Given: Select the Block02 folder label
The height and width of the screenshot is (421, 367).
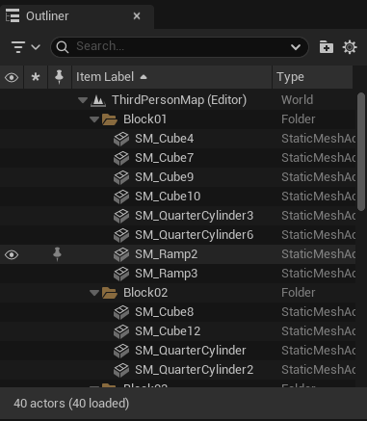Looking at the screenshot, I should pos(145,293).
